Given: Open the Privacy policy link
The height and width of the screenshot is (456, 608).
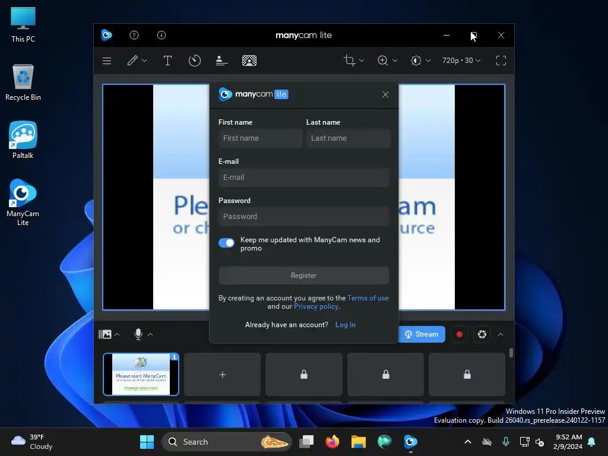Looking at the screenshot, I should point(316,306).
